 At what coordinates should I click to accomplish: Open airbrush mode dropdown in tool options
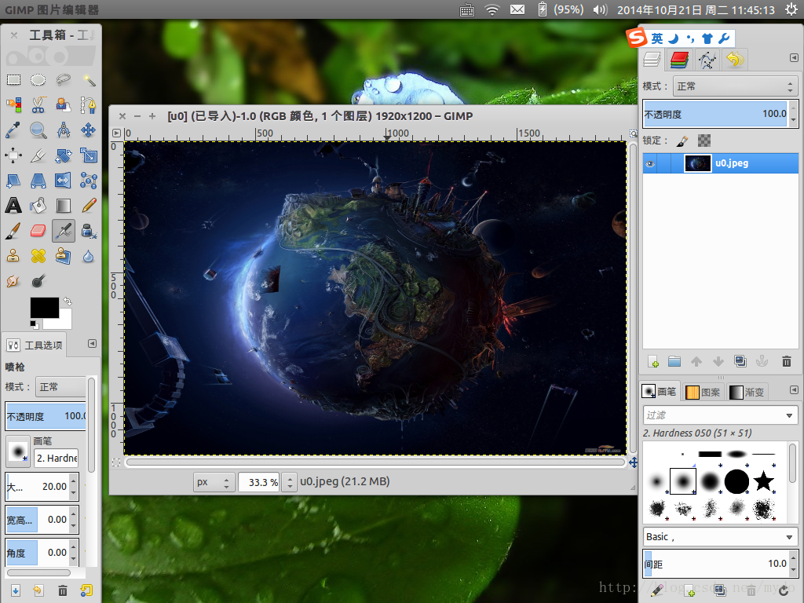60,386
